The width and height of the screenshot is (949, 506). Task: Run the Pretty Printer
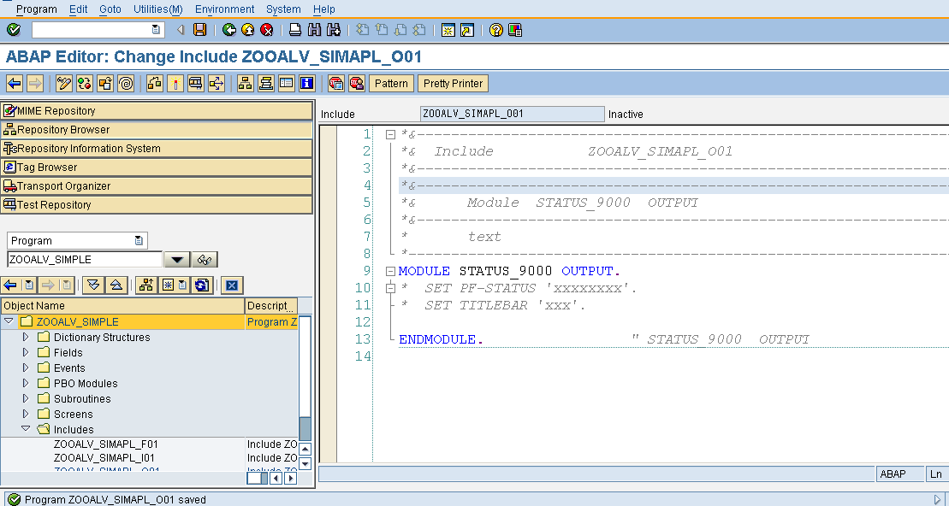pos(452,83)
